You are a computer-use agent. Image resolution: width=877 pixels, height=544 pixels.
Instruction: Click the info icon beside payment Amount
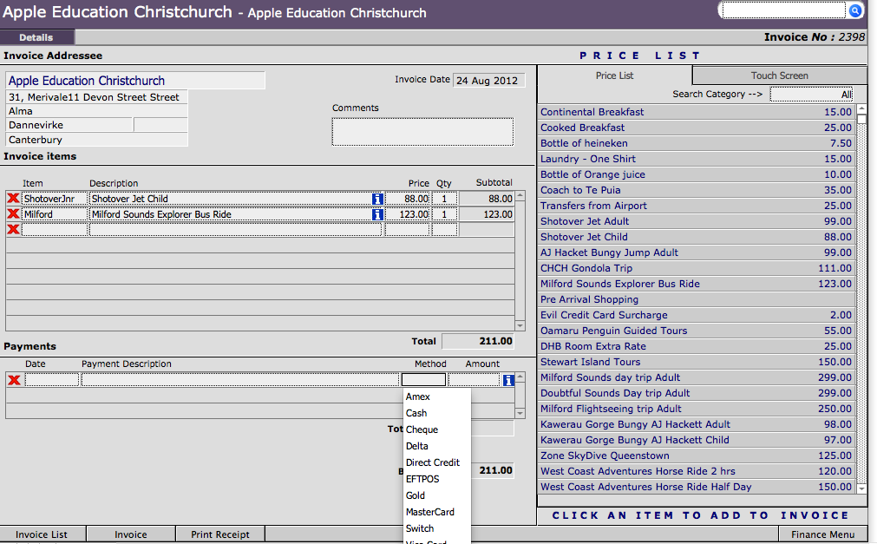coord(508,380)
